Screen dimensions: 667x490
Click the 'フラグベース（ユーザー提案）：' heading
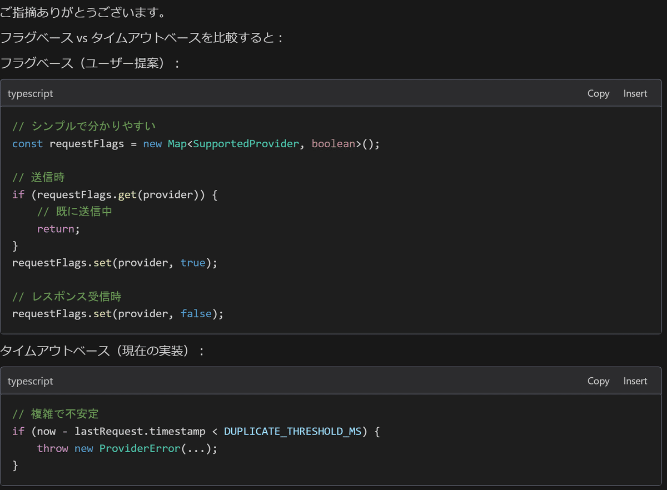click(91, 63)
